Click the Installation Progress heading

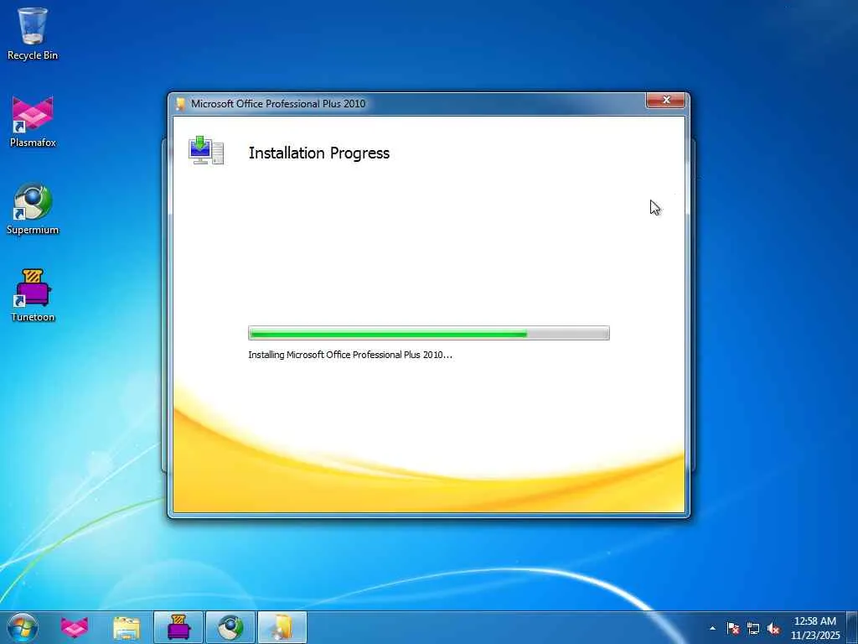click(319, 153)
